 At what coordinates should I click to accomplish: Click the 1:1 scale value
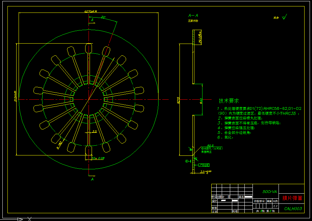point(275,206)
